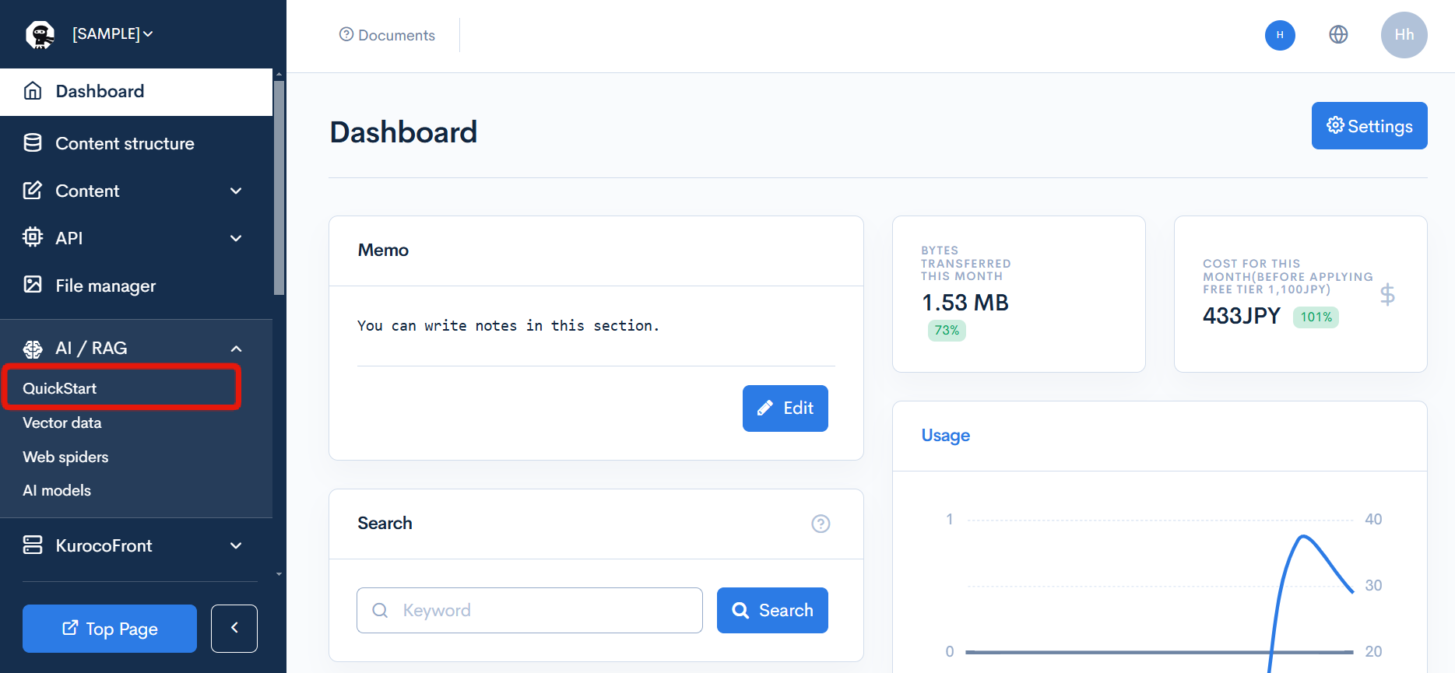Open File manager using its image icon
1455x673 pixels.
coord(32,285)
